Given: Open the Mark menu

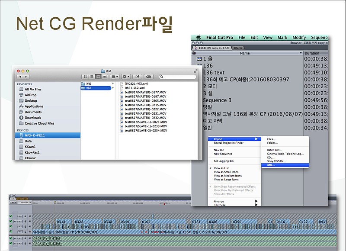Looking at the screenshot, I should pyautogui.click(x=282, y=38).
